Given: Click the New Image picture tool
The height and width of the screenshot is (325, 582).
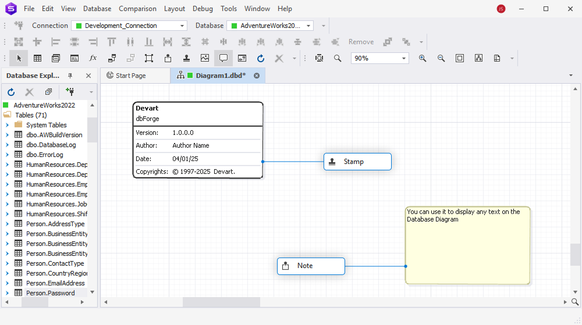Looking at the screenshot, I should pyautogui.click(x=205, y=58).
